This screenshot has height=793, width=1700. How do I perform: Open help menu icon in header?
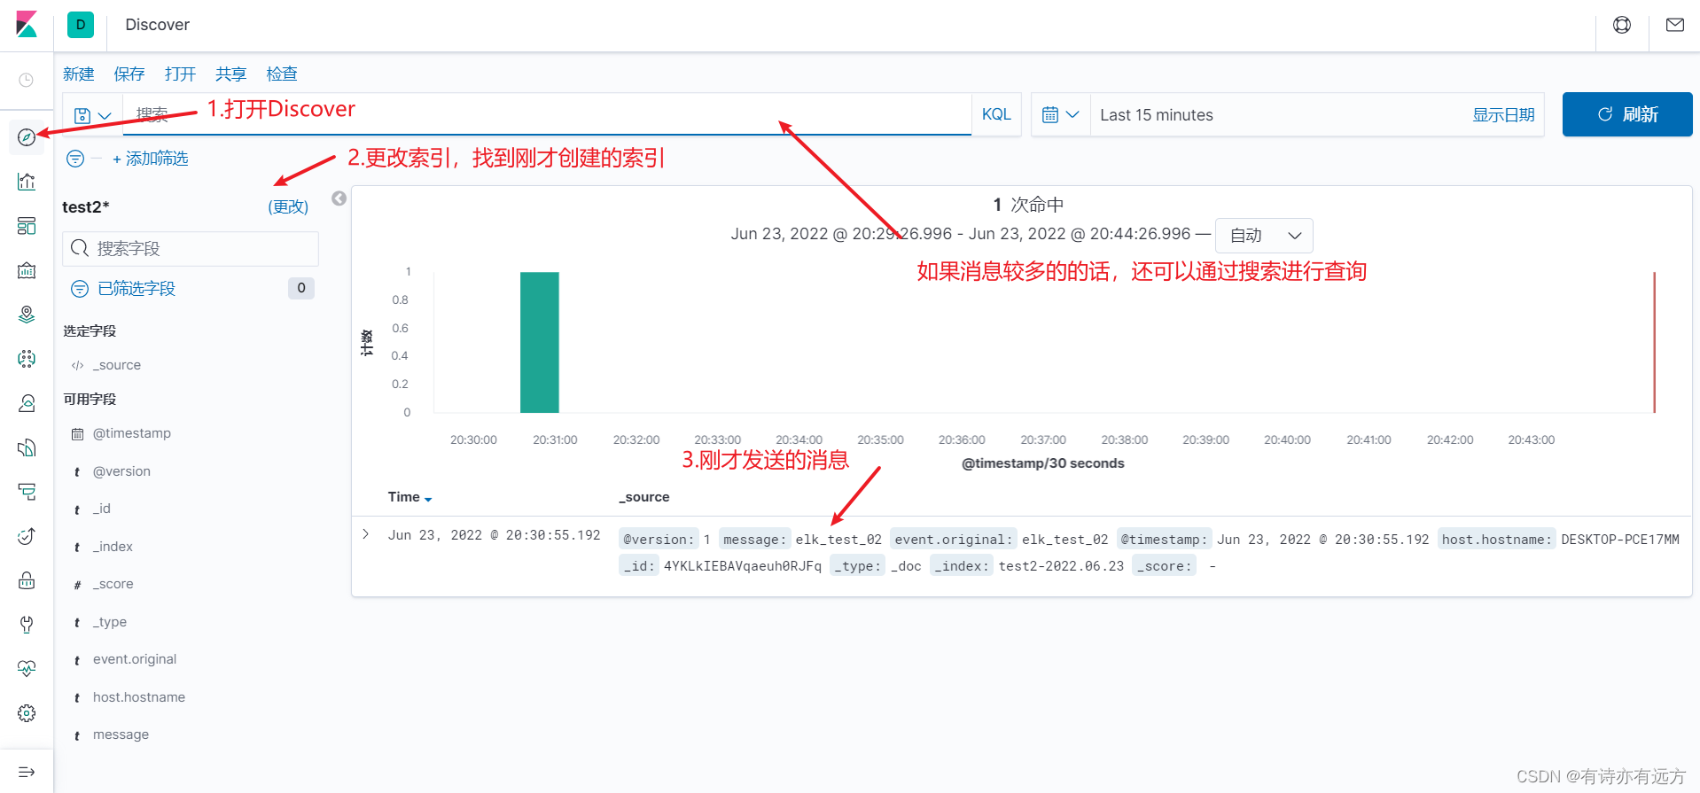(1622, 25)
